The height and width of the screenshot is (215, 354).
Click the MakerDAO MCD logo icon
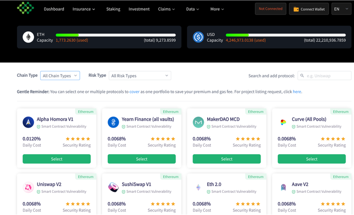(x=198, y=122)
